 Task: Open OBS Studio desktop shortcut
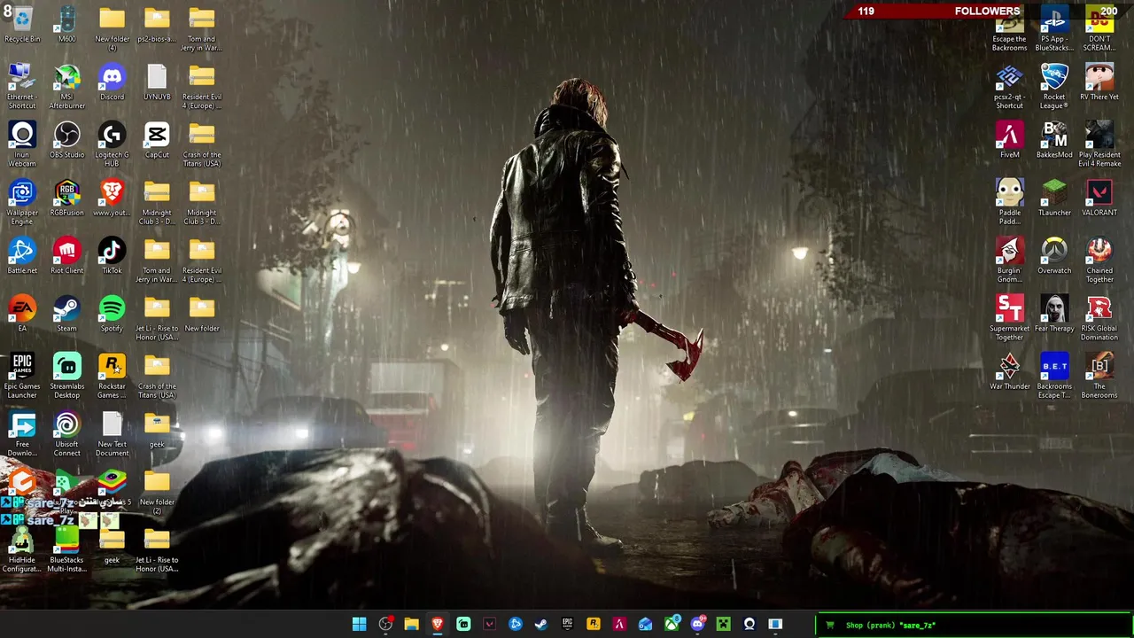point(66,140)
